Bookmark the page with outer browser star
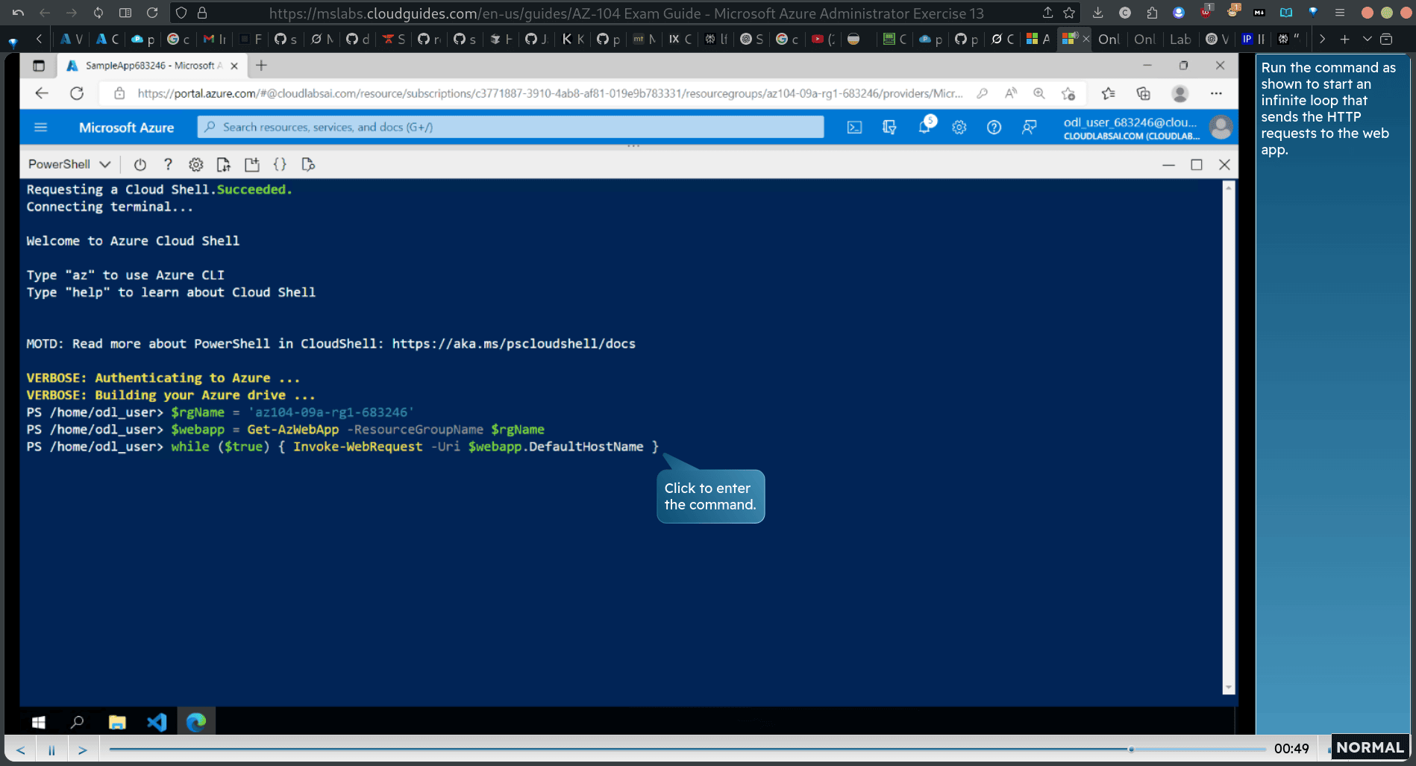Screen dimensions: 1416x766 pyautogui.click(x=1069, y=13)
